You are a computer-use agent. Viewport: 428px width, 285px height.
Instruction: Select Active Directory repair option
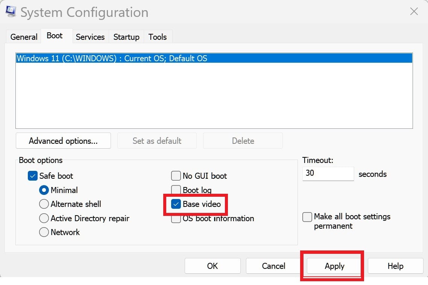point(44,218)
